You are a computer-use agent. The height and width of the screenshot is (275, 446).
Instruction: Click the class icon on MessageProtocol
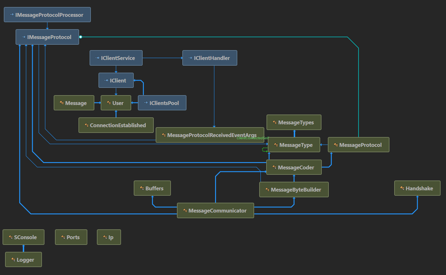pyautogui.click(x=336, y=145)
